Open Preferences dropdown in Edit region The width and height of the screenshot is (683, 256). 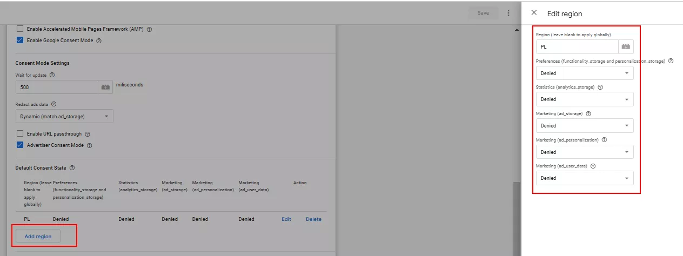pos(585,73)
